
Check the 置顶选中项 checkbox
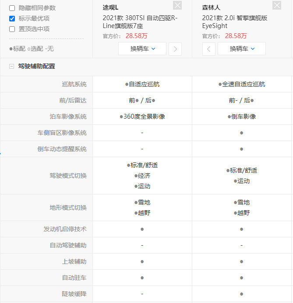[12, 29]
